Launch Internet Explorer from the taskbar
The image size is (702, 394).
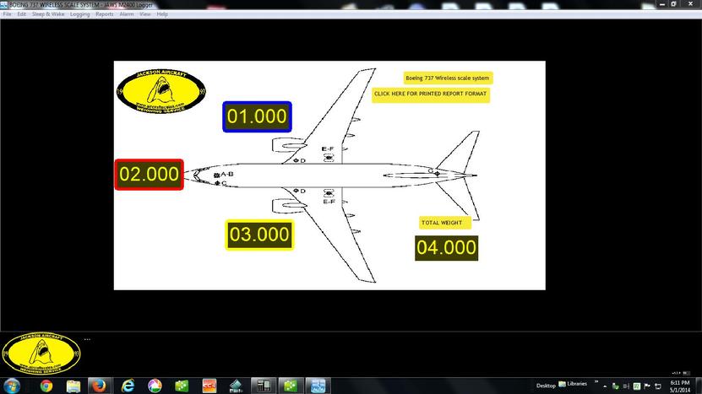[x=128, y=386]
